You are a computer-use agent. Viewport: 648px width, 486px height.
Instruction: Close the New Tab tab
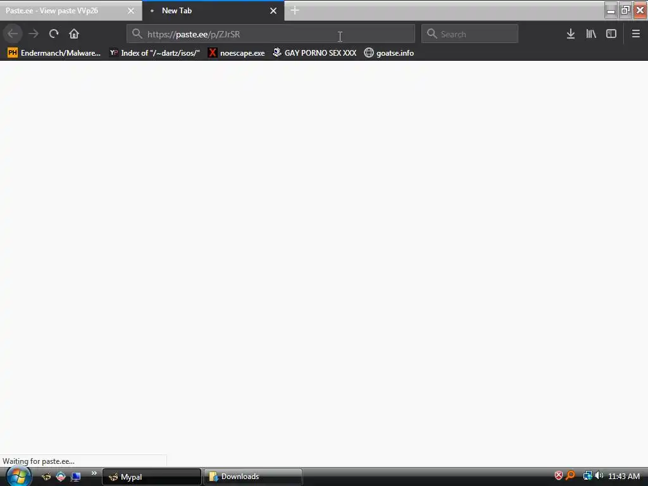click(x=273, y=11)
